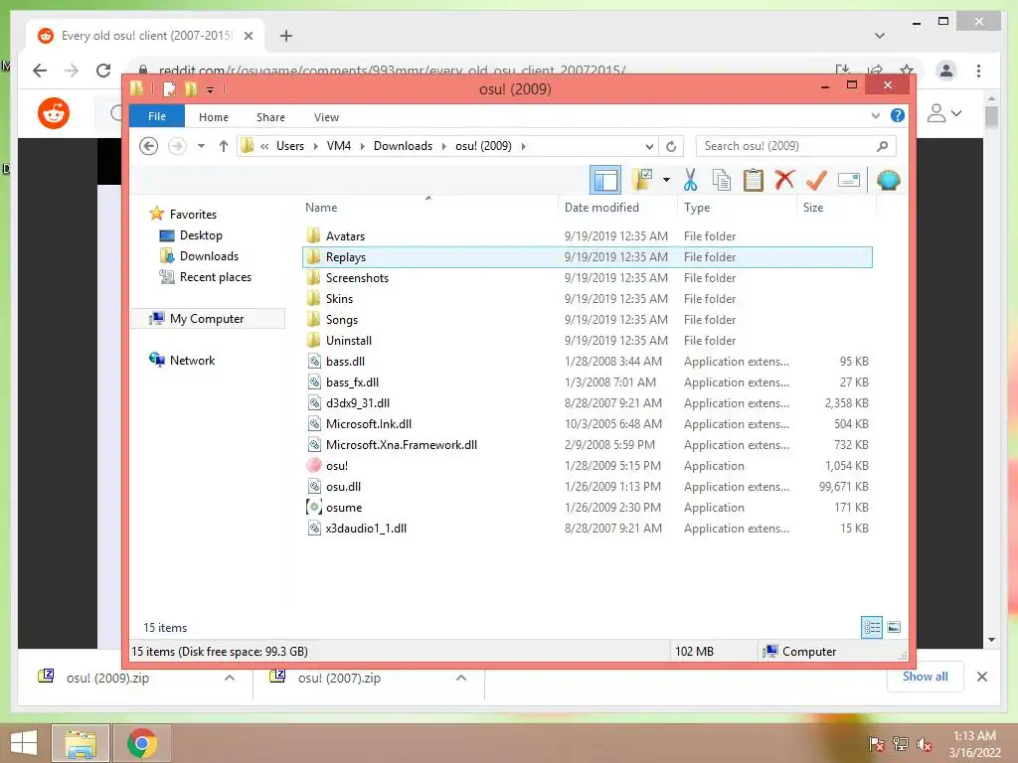Click the search magnifier icon
1018x763 pixels.
click(882, 146)
